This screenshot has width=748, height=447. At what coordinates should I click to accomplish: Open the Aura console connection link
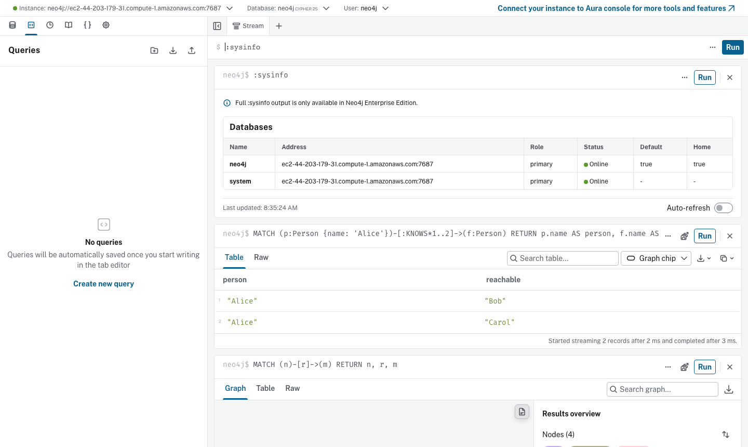[x=616, y=8]
